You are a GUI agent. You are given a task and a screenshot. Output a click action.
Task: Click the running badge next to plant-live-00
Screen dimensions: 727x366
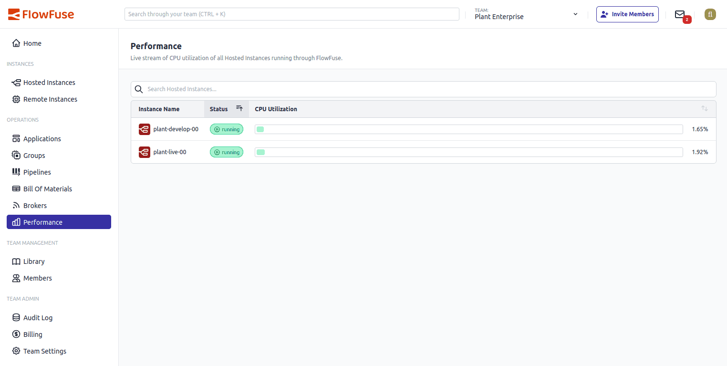tap(226, 152)
